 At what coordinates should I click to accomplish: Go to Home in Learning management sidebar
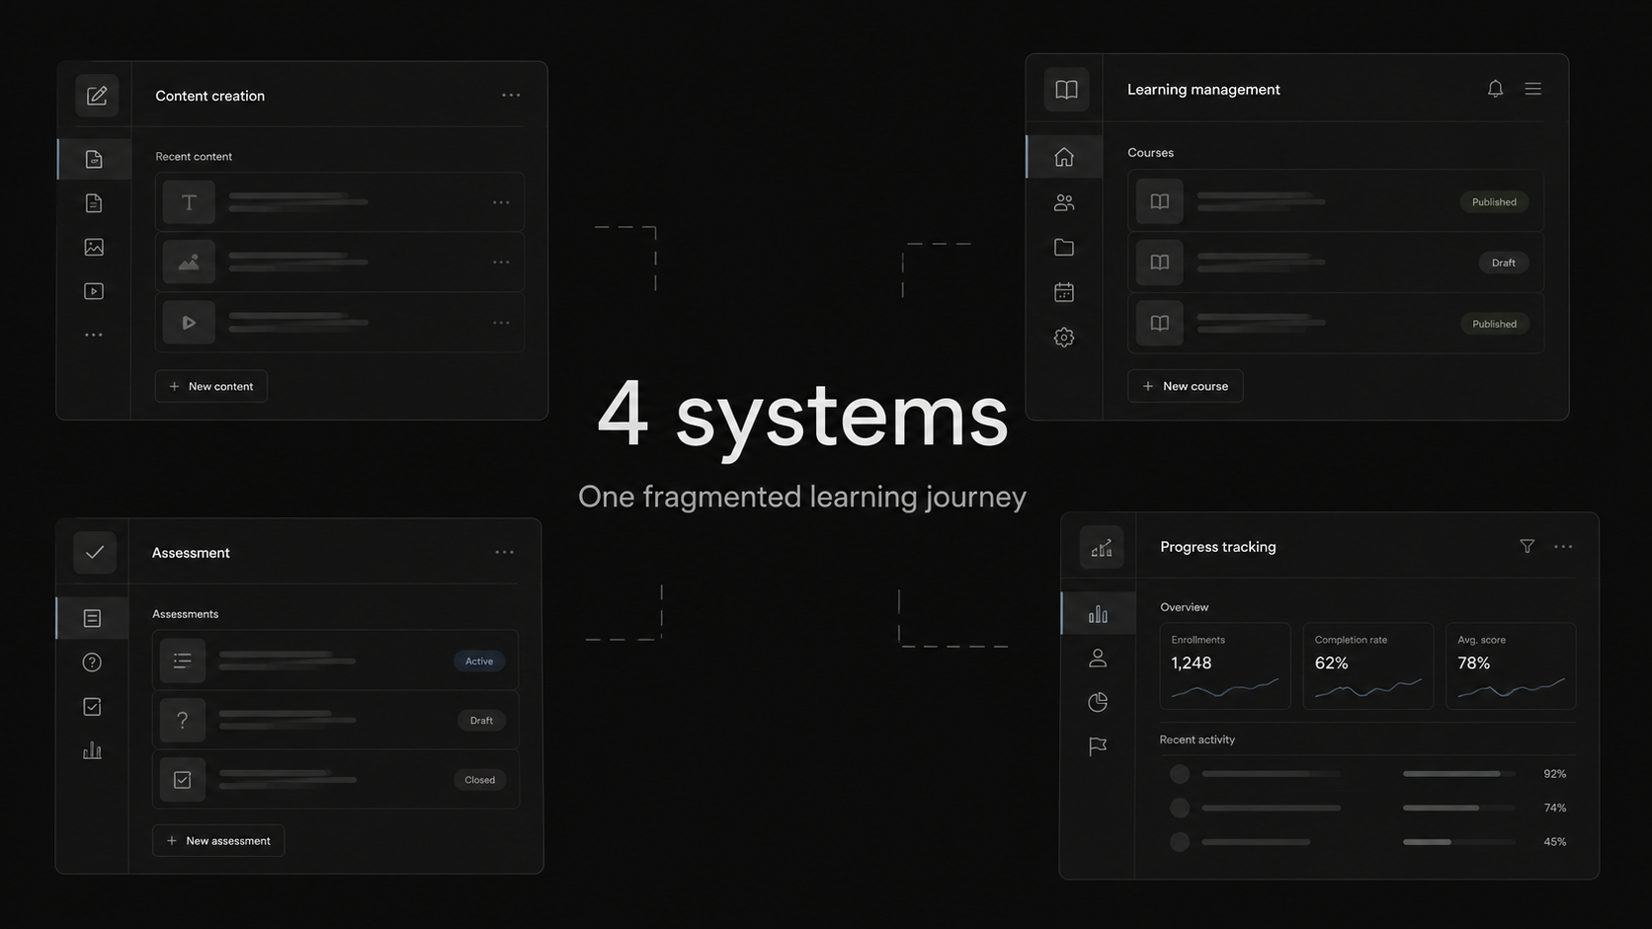click(1064, 157)
